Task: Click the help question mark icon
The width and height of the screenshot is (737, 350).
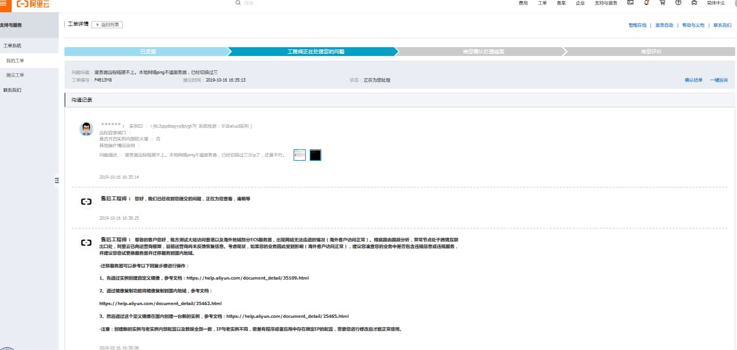Action: point(678,3)
